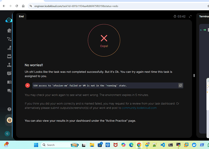Open weather widget on taskbar
209x149 pixels.
[x=6, y=145]
